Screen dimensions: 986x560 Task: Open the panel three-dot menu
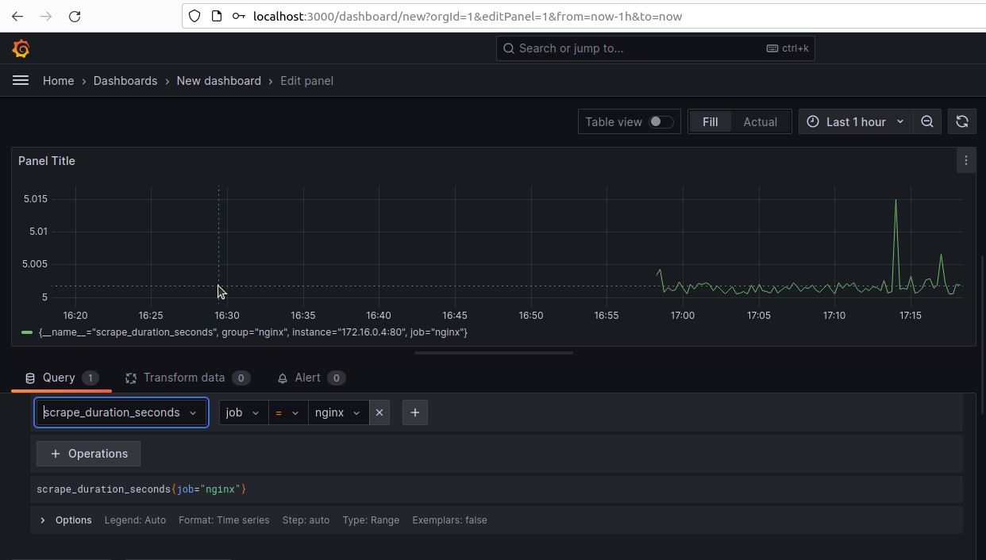(965, 161)
